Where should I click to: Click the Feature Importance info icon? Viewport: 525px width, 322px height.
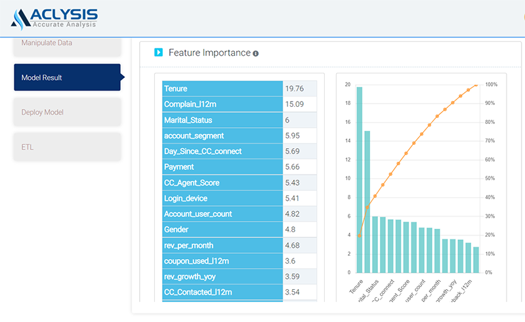coord(256,53)
